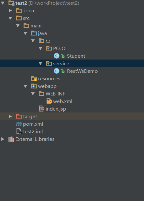This screenshot has width=144, height=201.
Task: Collapse the POJO package arrow
Action: coord(41,49)
